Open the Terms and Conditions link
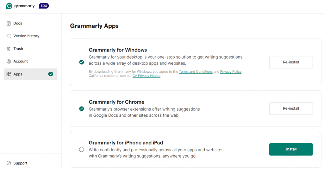 pos(196,72)
